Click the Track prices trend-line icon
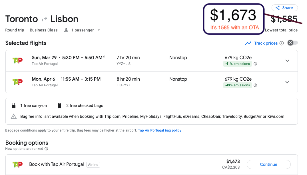 (x=248, y=43)
